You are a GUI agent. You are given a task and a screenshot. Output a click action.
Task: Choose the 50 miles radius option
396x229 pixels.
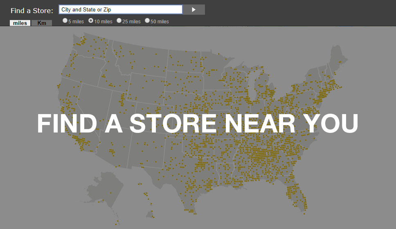[x=147, y=21]
